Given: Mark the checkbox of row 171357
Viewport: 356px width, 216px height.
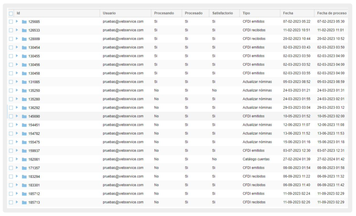Looking at the screenshot, I should [x=11, y=168].
